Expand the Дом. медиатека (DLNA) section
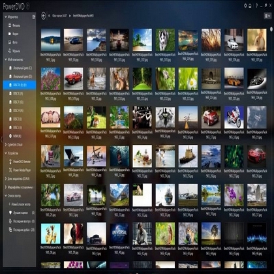Screen dimensions: 274x274 pos(6,179)
